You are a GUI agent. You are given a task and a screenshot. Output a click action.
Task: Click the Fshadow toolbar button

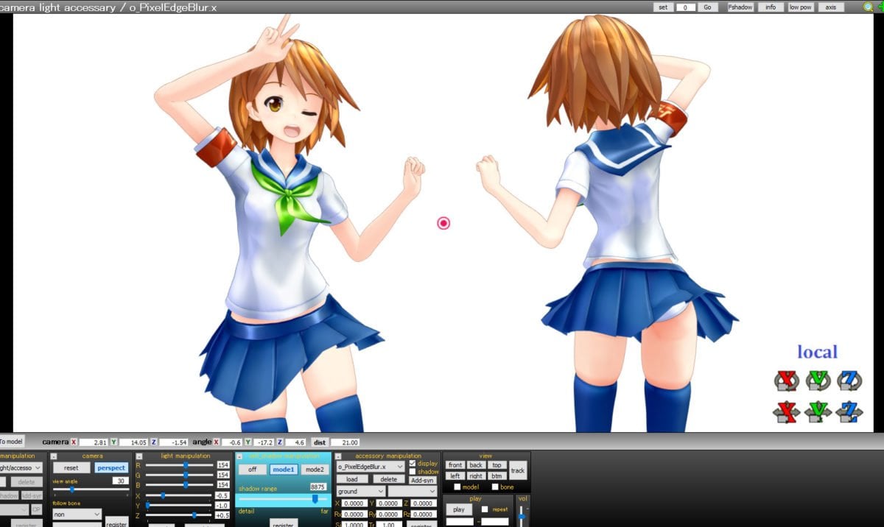pyautogui.click(x=739, y=7)
